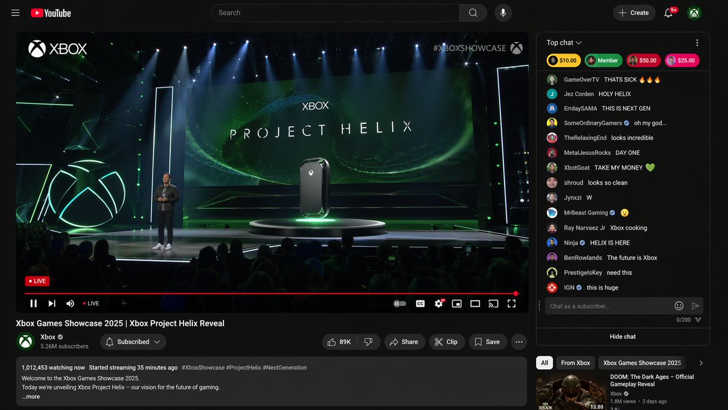This screenshot has height=410, width=728.
Task: Clip the video
Action: pyautogui.click(x=447, y=342)
